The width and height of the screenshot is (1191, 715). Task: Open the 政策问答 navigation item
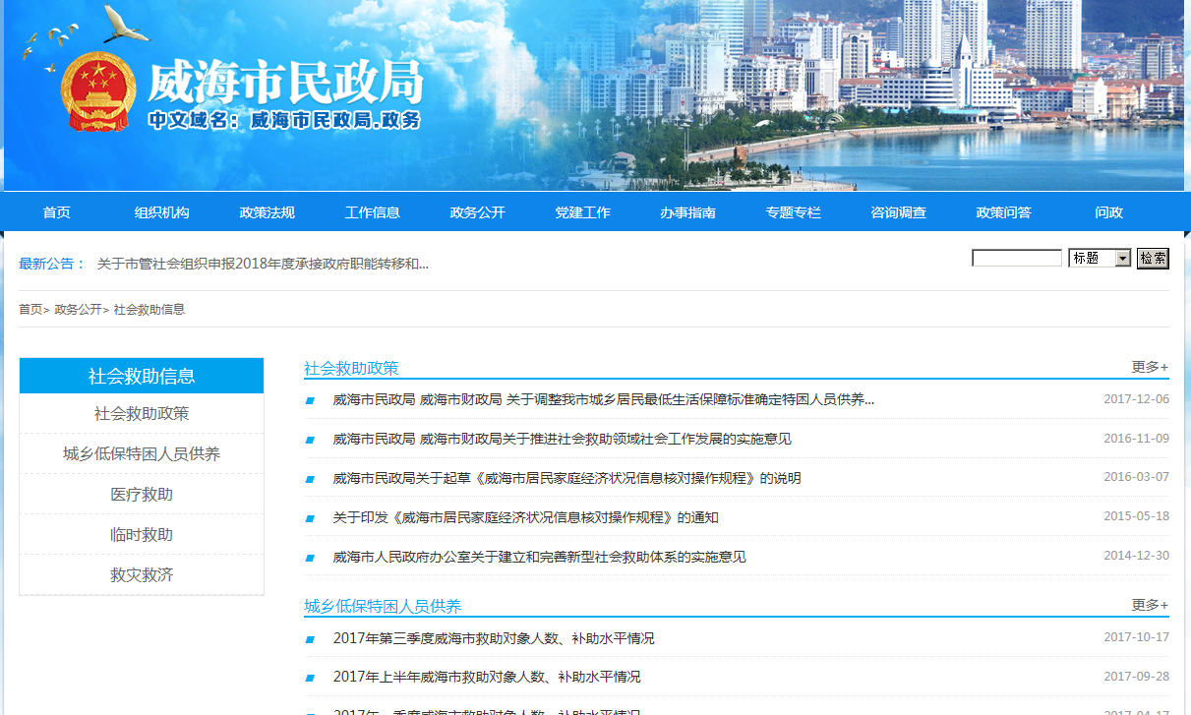(1003, 212)
